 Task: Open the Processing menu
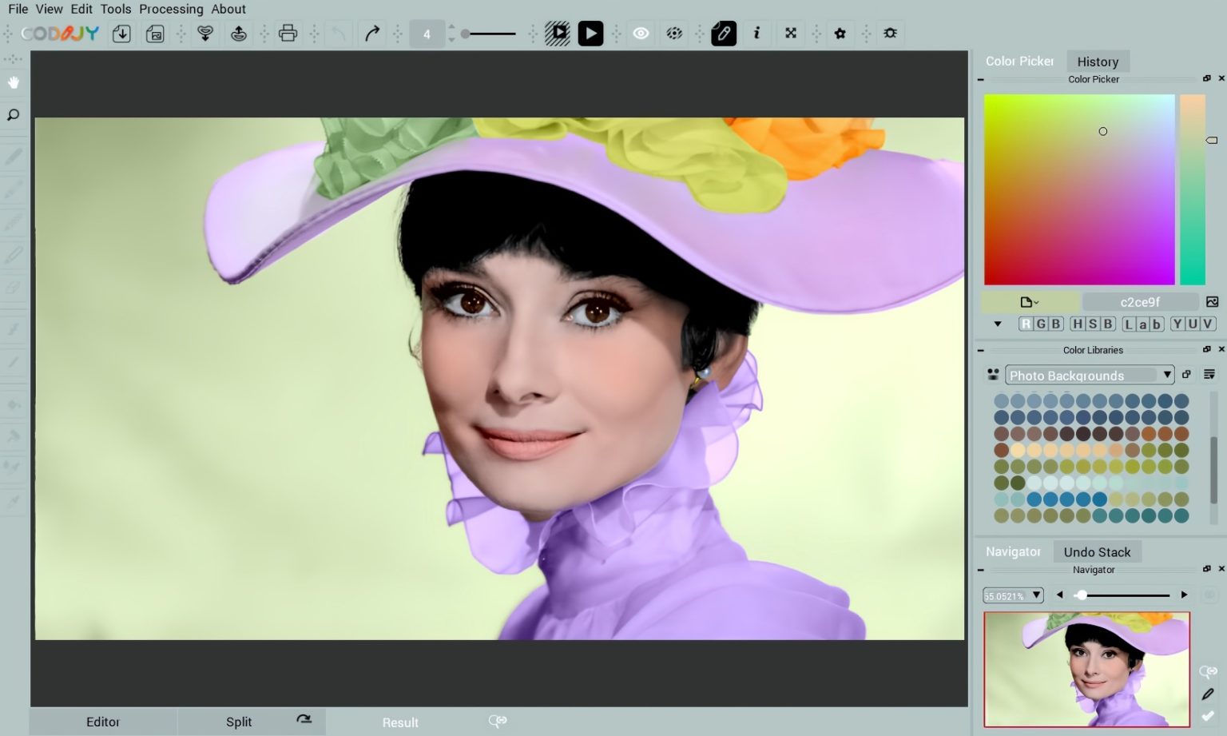pyautogui.click(x=171, y=9)
